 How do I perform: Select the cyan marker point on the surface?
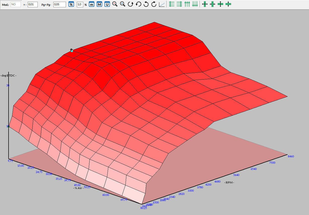click(x=72, y=51)
